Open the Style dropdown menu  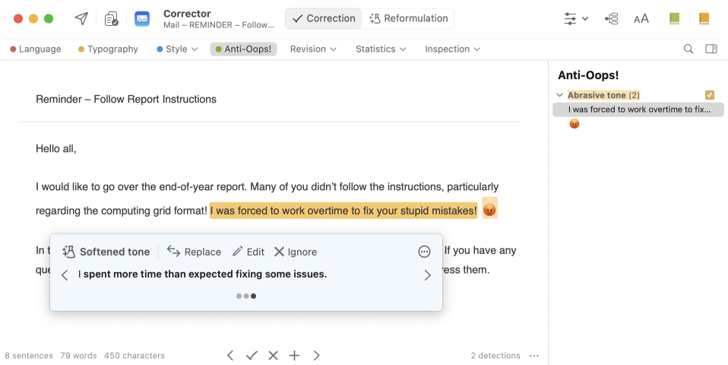click(x=177, y=49)
